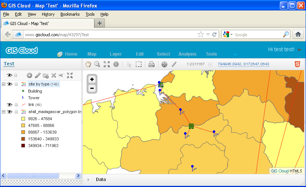Open a new Firefox tab with plus
306x187 pixels.
click(100, 23)
